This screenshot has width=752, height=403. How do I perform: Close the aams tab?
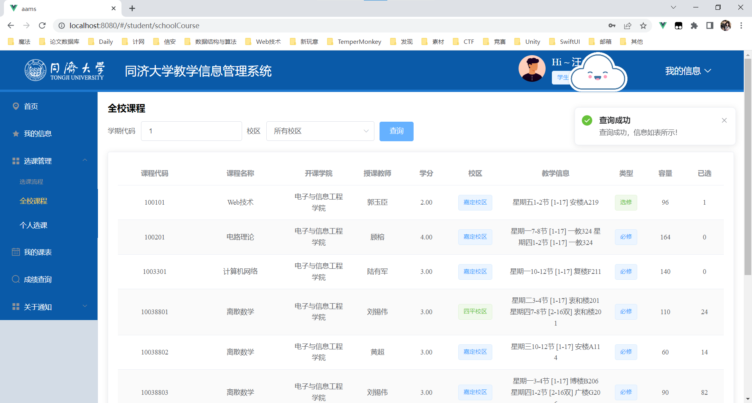tap(114, 8)
